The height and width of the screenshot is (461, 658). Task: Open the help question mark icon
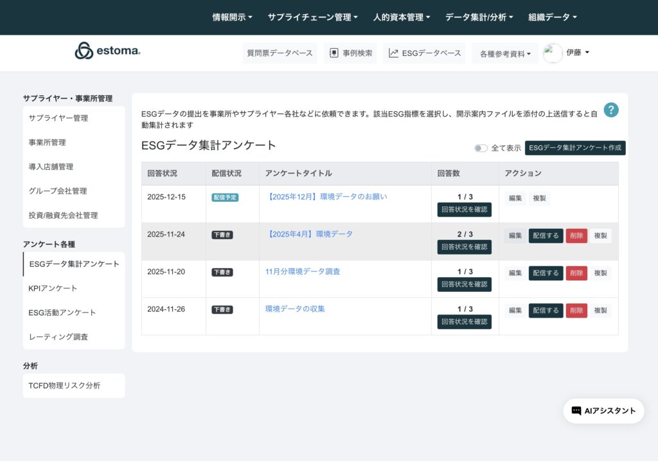tap(610, 110)
